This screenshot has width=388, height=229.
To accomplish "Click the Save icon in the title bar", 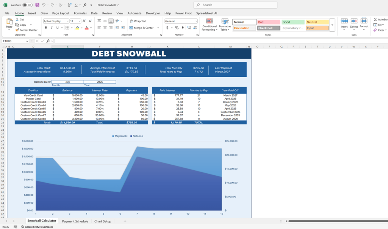I will click(x=37, y=5).
